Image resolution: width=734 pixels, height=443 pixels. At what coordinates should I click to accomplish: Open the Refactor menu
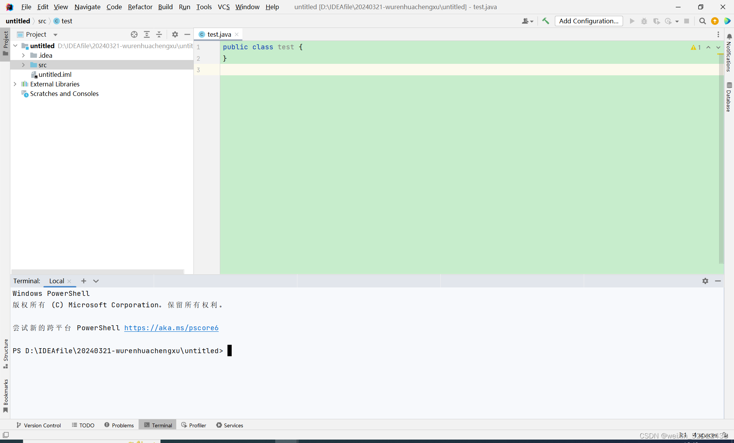[x=140, y=7]
